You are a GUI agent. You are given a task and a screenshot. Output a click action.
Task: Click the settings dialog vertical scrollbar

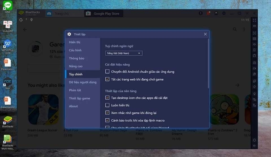point(208,63)
